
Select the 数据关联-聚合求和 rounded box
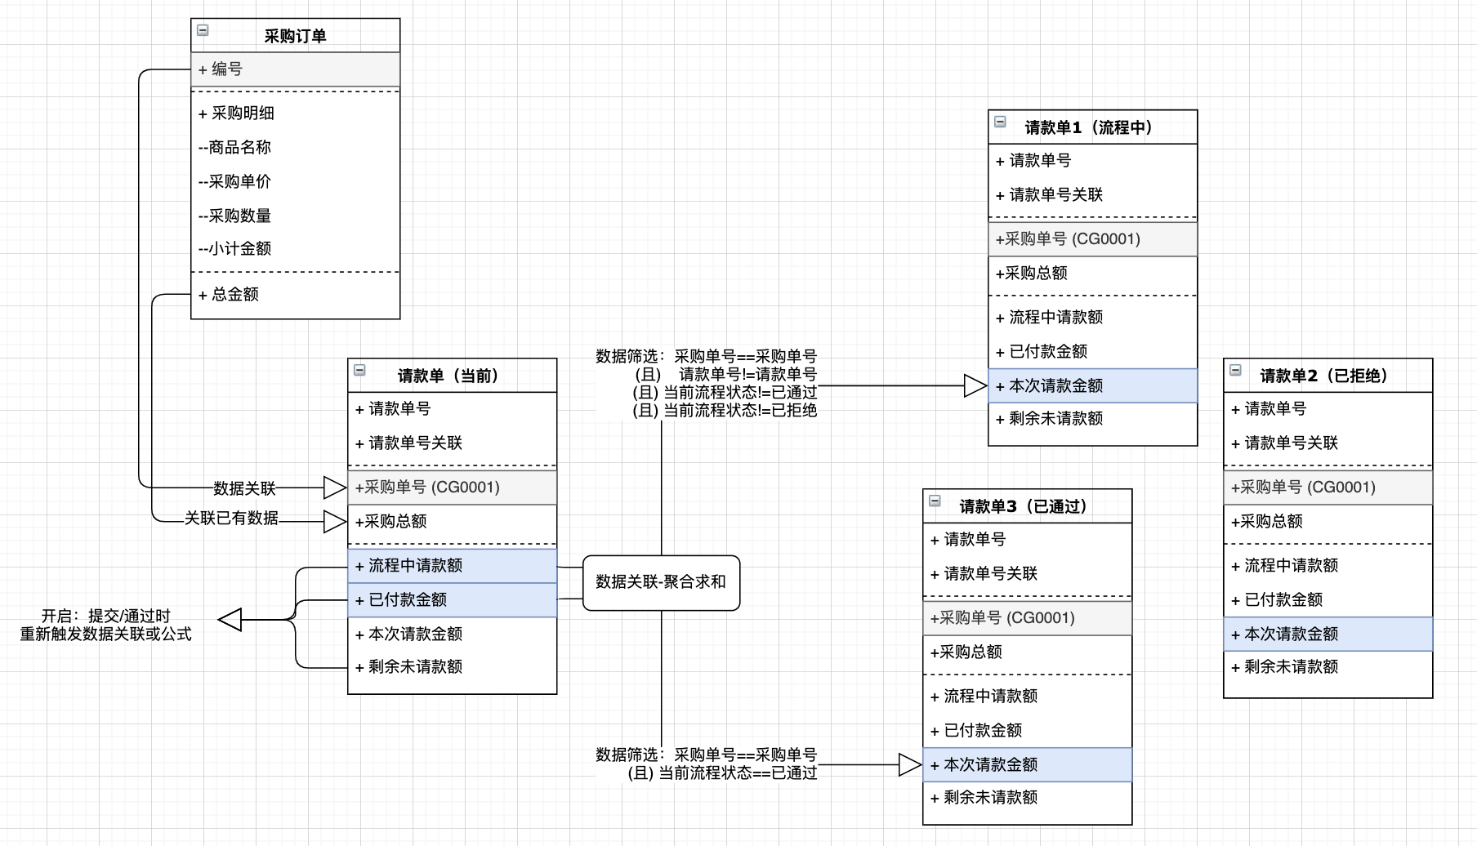tap(662, 583)
